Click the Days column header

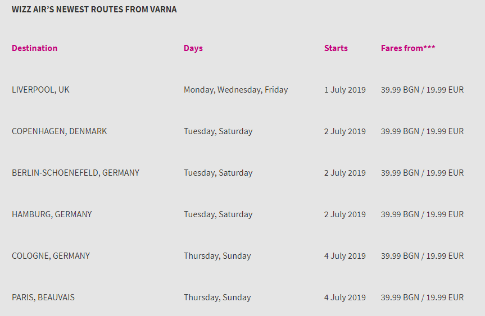(193, 48)
